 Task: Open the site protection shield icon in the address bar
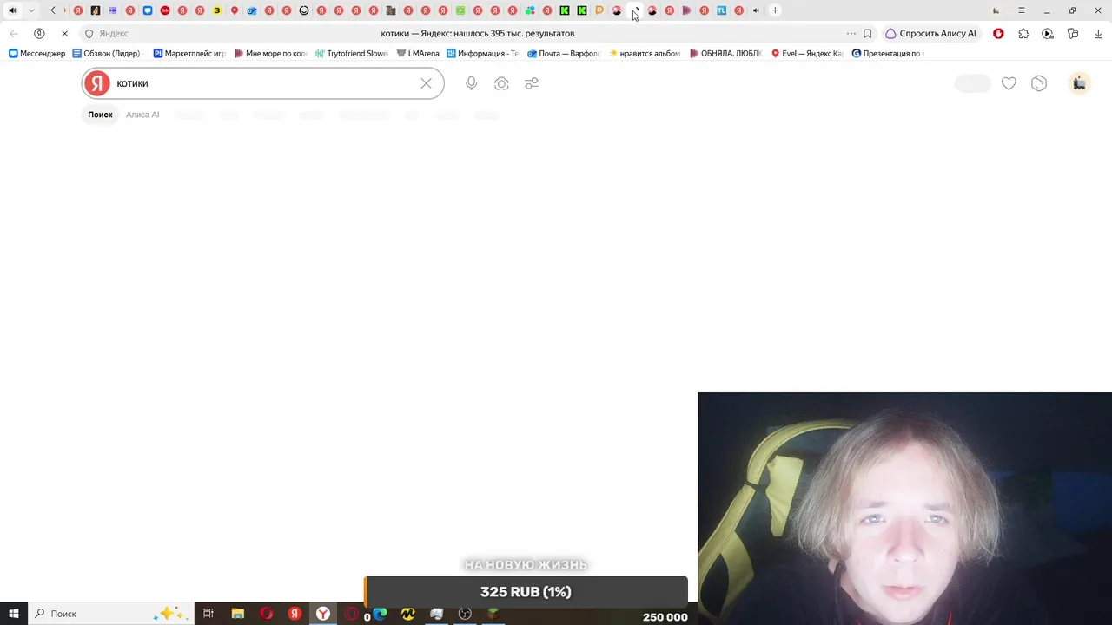point(89,33)
